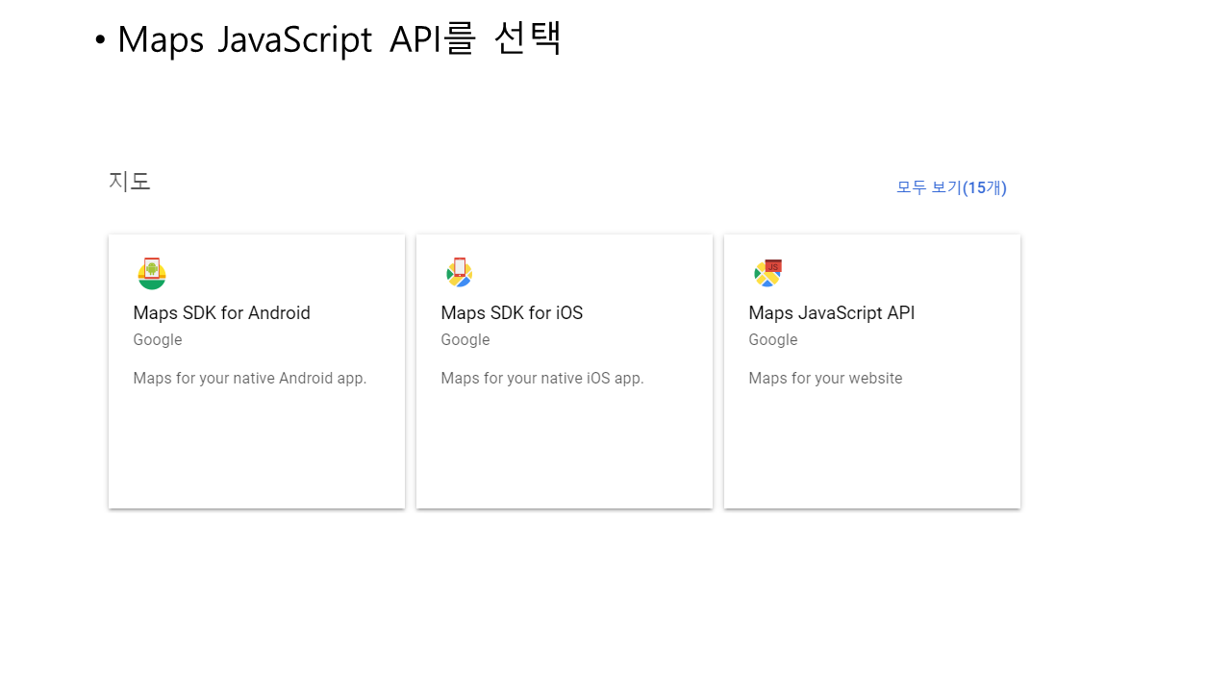Click the Maps JavaScript API icon

click(x=767, y=274)
